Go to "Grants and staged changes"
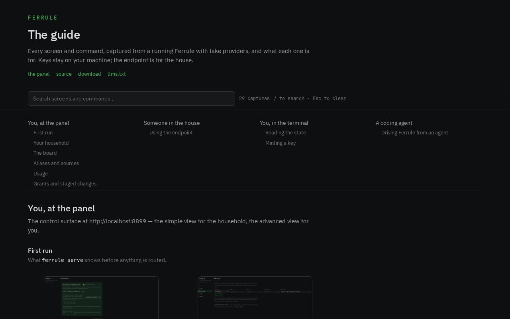Image resolution: width=510 pixels, height=319 pixels. click(65, 184)
